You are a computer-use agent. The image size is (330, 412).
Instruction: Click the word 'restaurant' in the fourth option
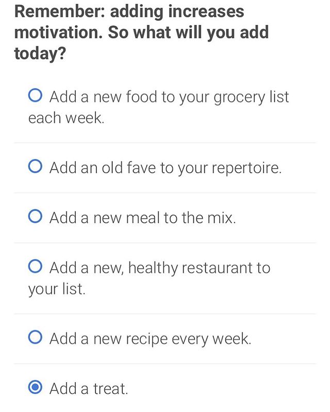coord(217,268)
